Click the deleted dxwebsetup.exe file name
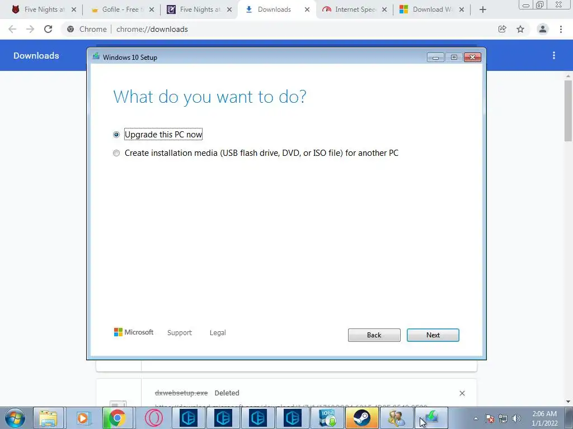573x429 pixels. 181,393
